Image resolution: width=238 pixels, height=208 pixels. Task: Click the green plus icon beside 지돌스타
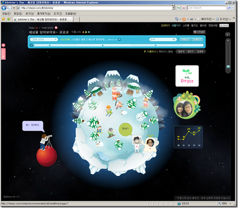(x=89, y=32)
